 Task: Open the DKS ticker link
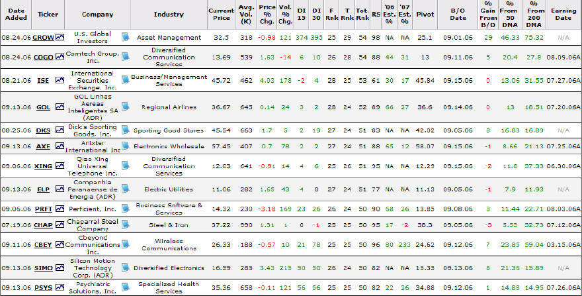click(x=44, y=130)
